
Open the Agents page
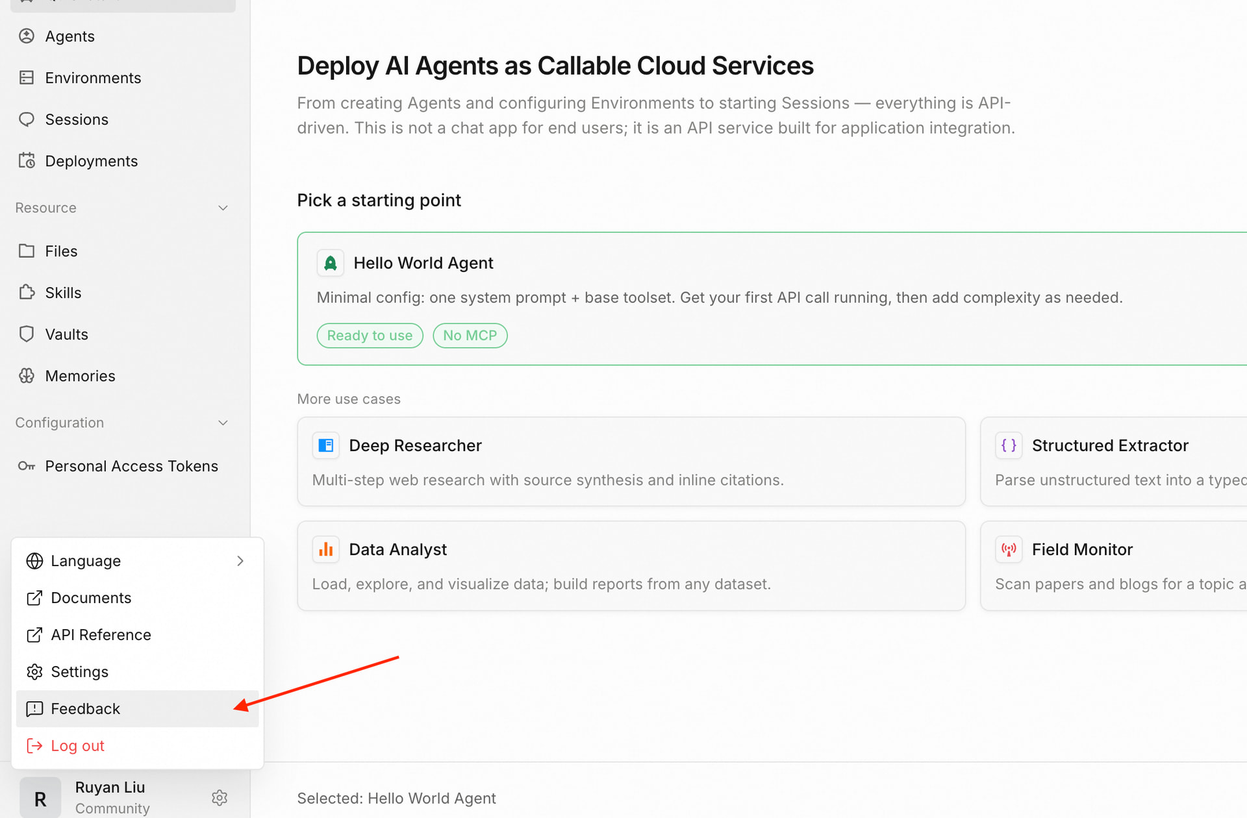click(123, 36)
